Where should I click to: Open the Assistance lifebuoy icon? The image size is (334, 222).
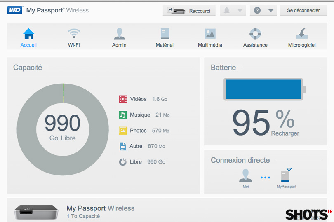[255, 34]
